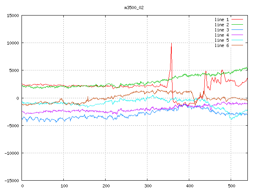Click the 15000 y-axis tick label
This screenshot has width=255, height=191.
click(12, 16)
